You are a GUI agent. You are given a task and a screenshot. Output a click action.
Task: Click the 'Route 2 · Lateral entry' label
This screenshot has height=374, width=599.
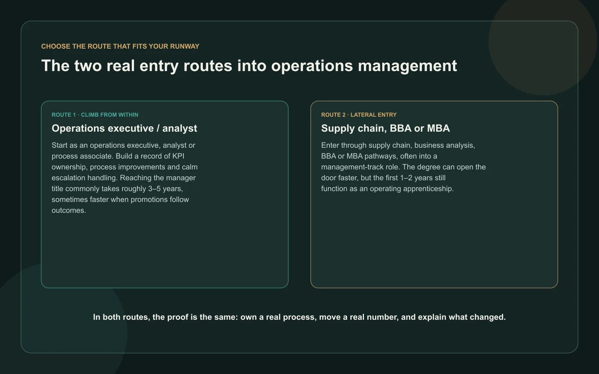tap(359, 115)
